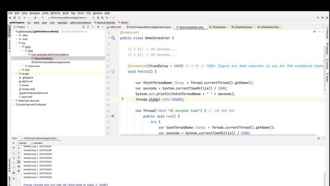Click breadcrumb fetch1 in navigation bar

coord(123,22)
